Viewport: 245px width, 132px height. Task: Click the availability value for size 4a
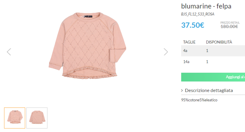pyautogui.click(x=207, y=51)
